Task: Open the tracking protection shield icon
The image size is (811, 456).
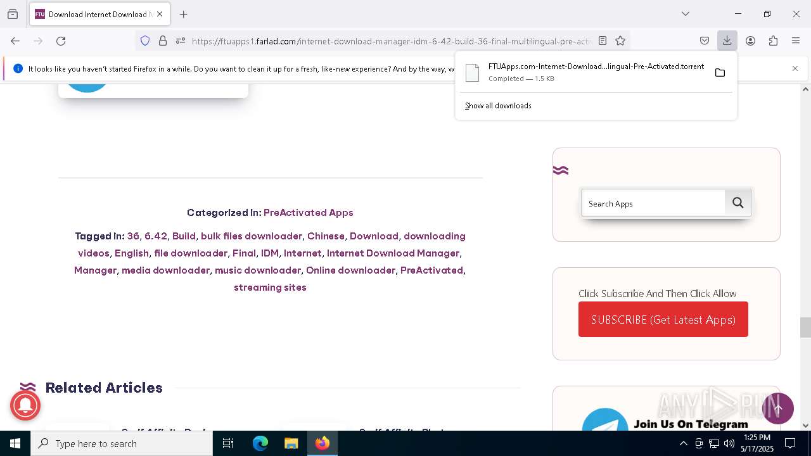Action: 145,41
